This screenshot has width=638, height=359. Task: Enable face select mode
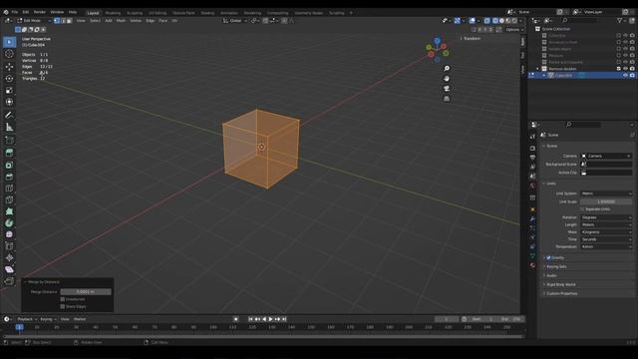[x=69, y=20]
